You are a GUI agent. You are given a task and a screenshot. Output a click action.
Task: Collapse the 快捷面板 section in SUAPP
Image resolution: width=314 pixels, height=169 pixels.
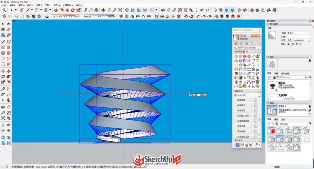pos(255,52)
